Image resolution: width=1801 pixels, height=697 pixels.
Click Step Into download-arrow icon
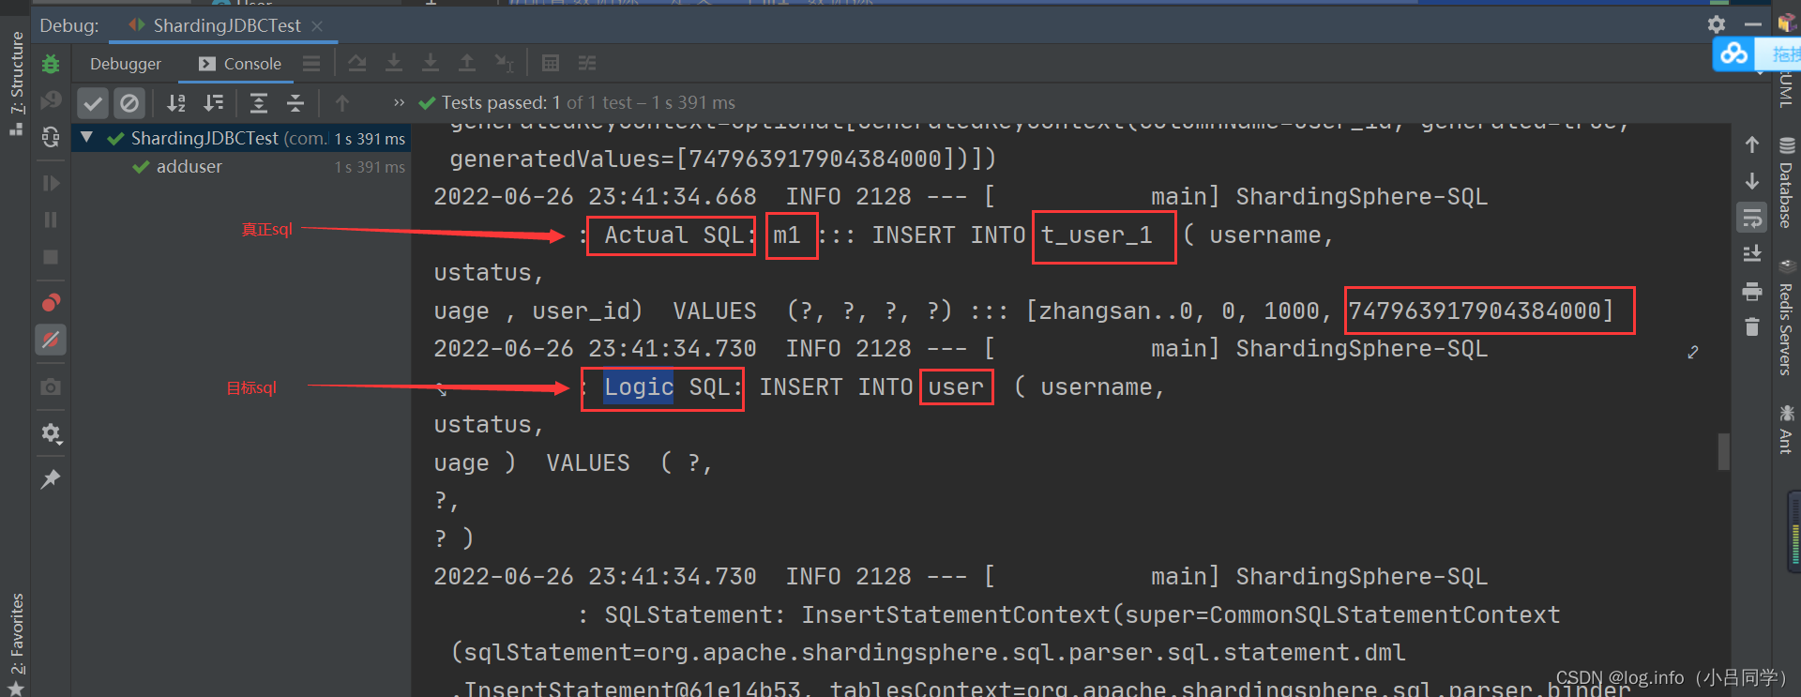tap(431, 63)
